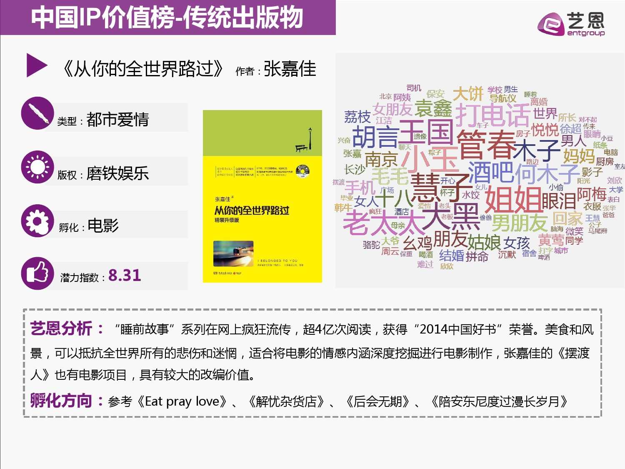Click the CD disc icon on the book cover

click(x=303, y=171)
